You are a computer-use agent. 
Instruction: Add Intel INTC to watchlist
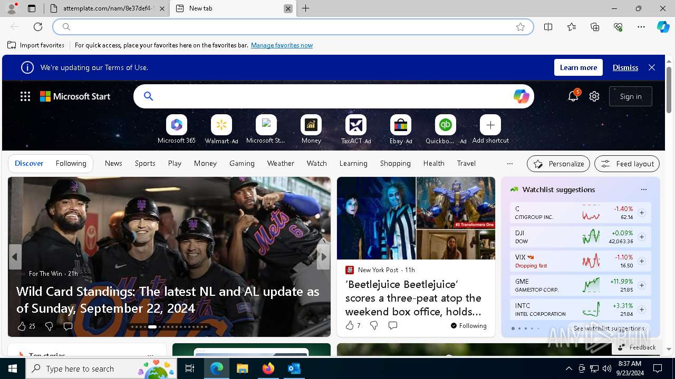click(x=642, y=310)
